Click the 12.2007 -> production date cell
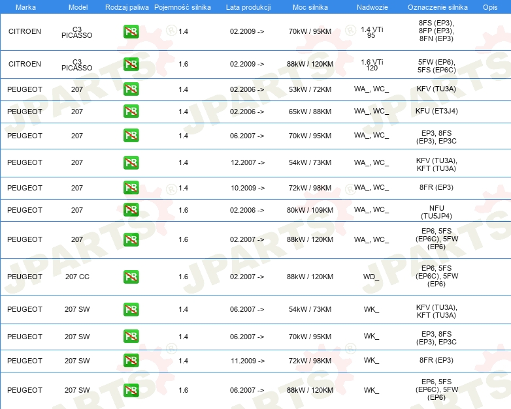The image size is (511, 409). click(x=248, y=162)
